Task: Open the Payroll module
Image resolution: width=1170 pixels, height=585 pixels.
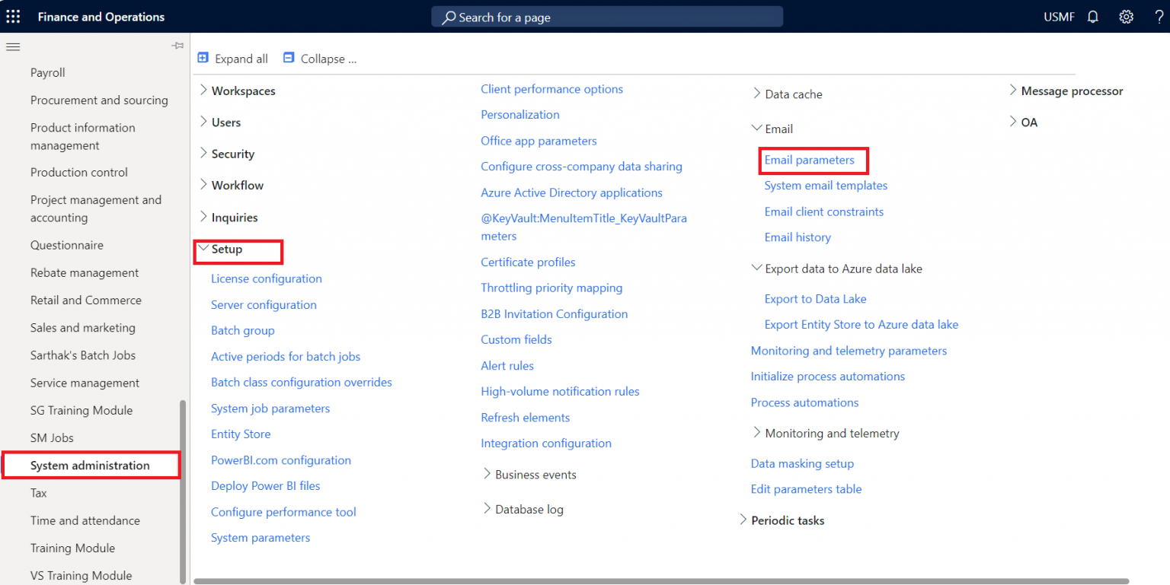Action: pos(49,72)
